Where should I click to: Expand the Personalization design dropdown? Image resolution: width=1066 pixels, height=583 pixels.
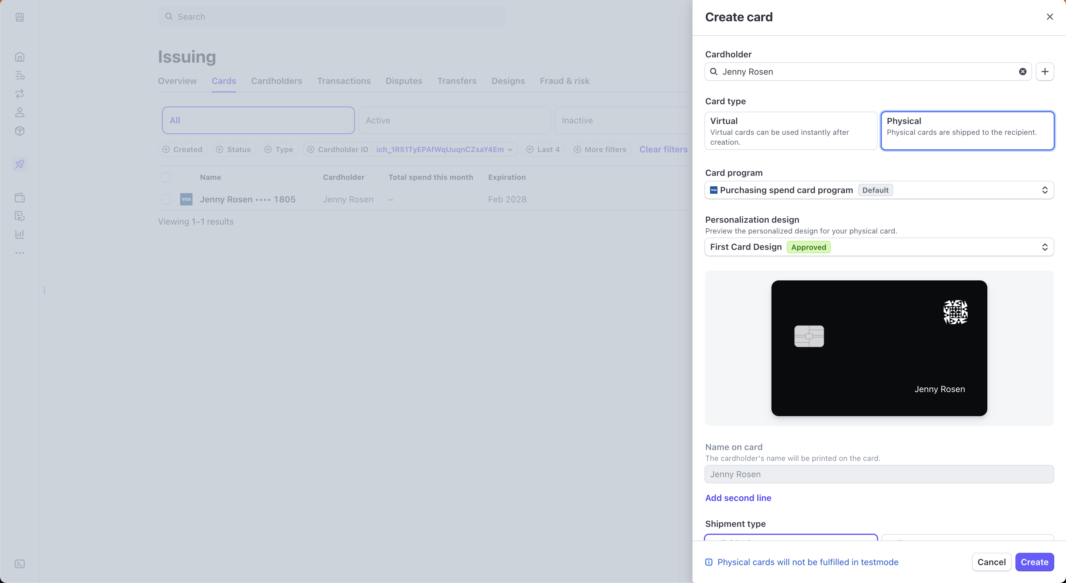879,247
